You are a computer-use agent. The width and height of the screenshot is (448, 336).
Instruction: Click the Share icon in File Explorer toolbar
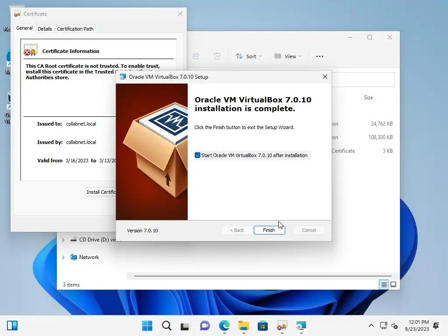coord(196,56)
